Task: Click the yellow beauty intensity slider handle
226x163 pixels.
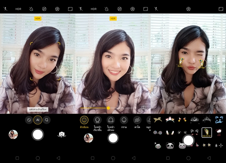Action: click(x=108, y=108)
